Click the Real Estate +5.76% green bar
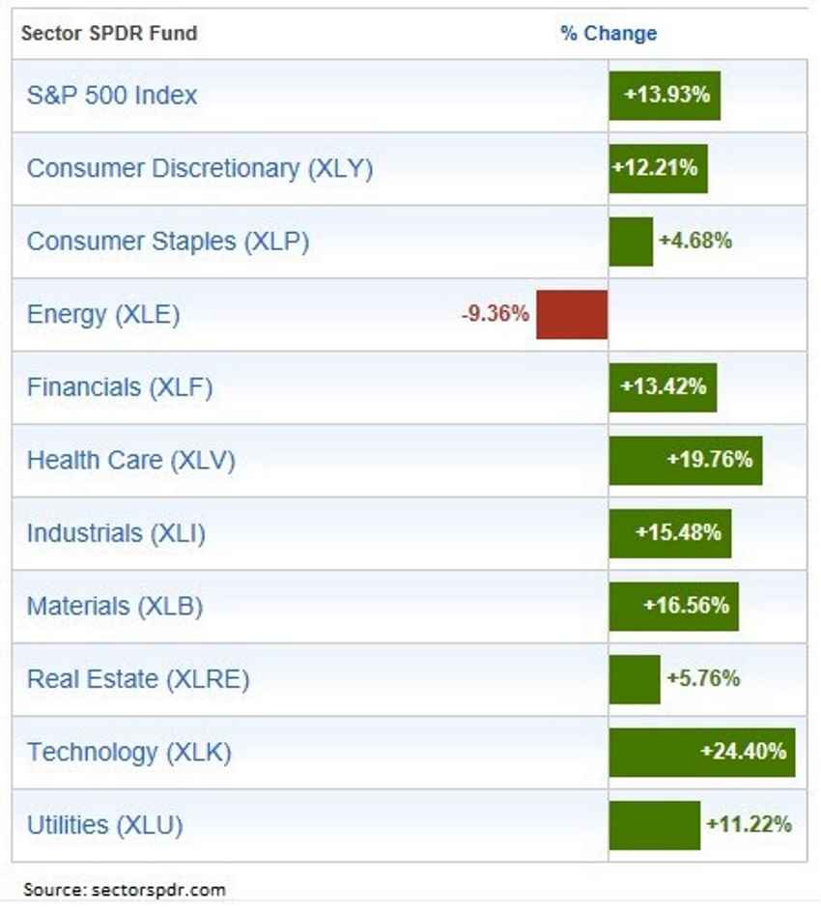The image size is (821, 914). click(x=635, y=679)
